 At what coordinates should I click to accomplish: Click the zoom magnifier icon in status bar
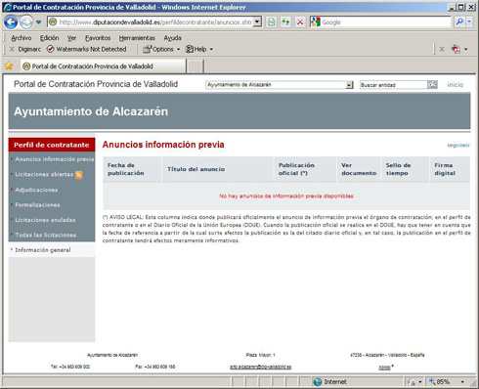point(432,381)
